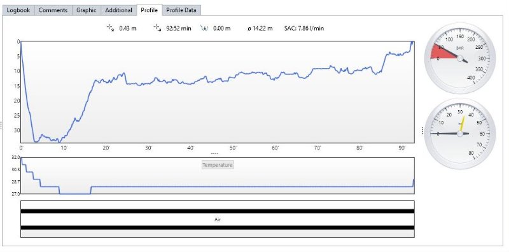Click the SAC 7.86 l/min readout

pos(304,28)
